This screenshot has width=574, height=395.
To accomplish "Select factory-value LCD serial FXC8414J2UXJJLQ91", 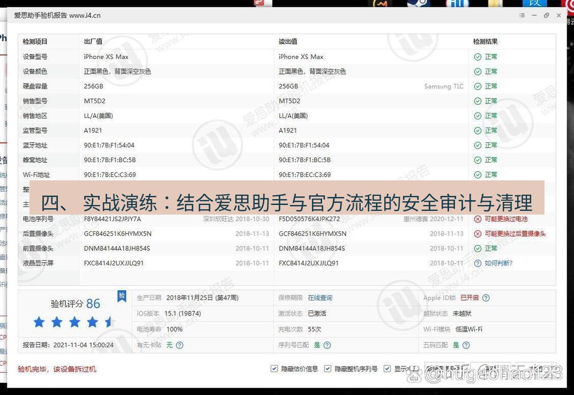I will pos(114,263).
